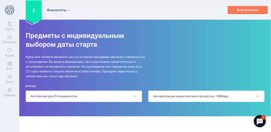
Task: Click the chevron next to Факультеты
Action: click(69, 10)
